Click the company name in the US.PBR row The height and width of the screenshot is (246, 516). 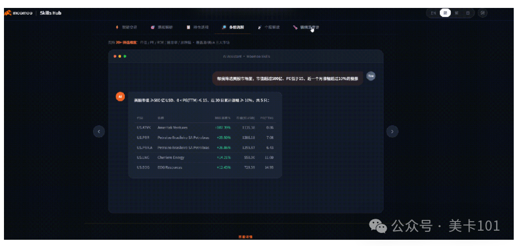pos(183,138)
